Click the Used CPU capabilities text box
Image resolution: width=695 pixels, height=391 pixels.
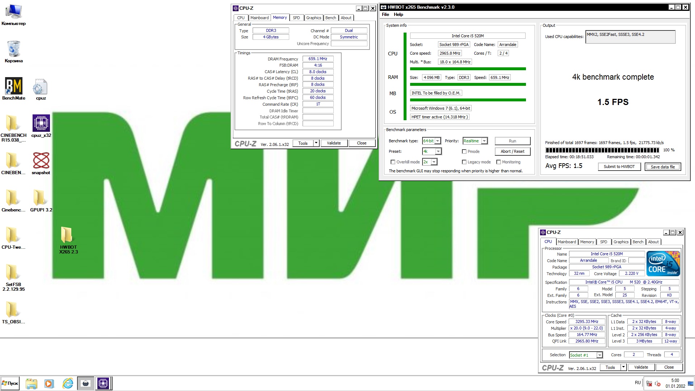pos(630,37)
